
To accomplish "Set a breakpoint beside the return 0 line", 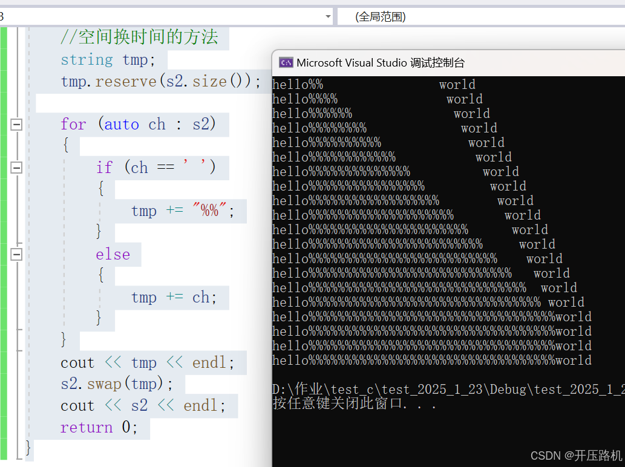I will click(x=4, y=427).
